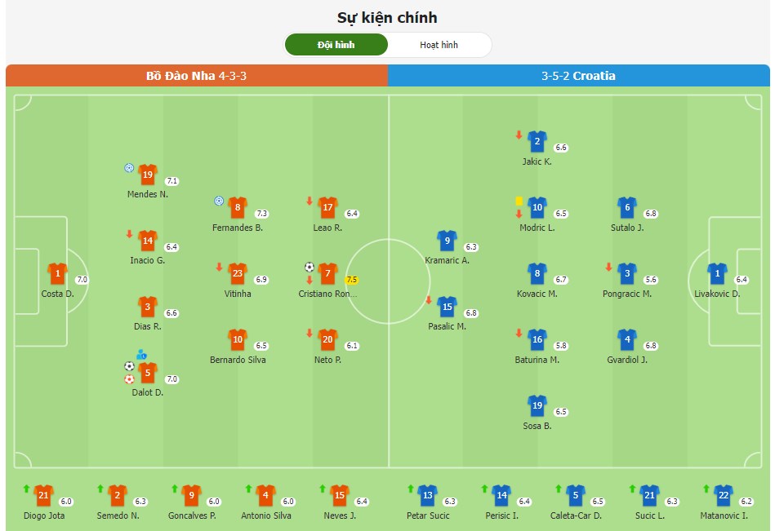Click Cristiano Ronaldo's yellow 7.5 rating badge
Viewport: 775px width, 531px height.
351,279
